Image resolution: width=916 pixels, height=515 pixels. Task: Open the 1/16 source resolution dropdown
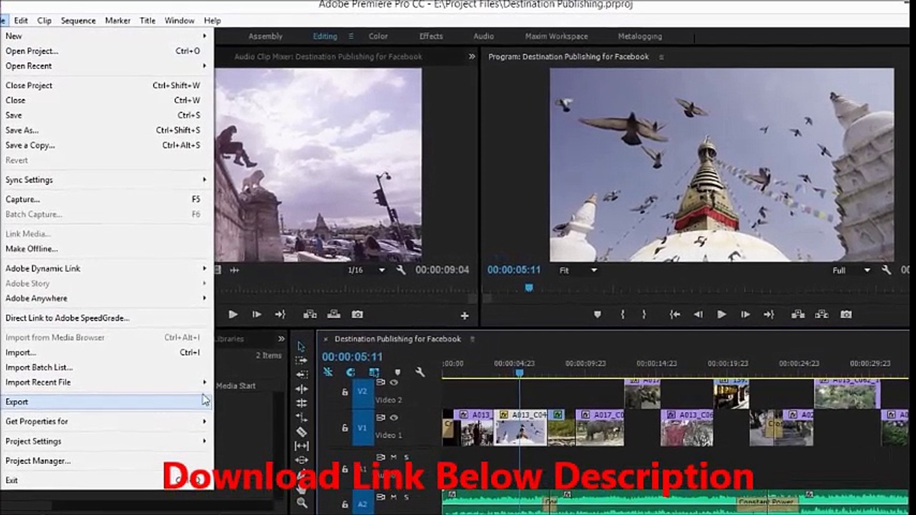pos(366,270)
